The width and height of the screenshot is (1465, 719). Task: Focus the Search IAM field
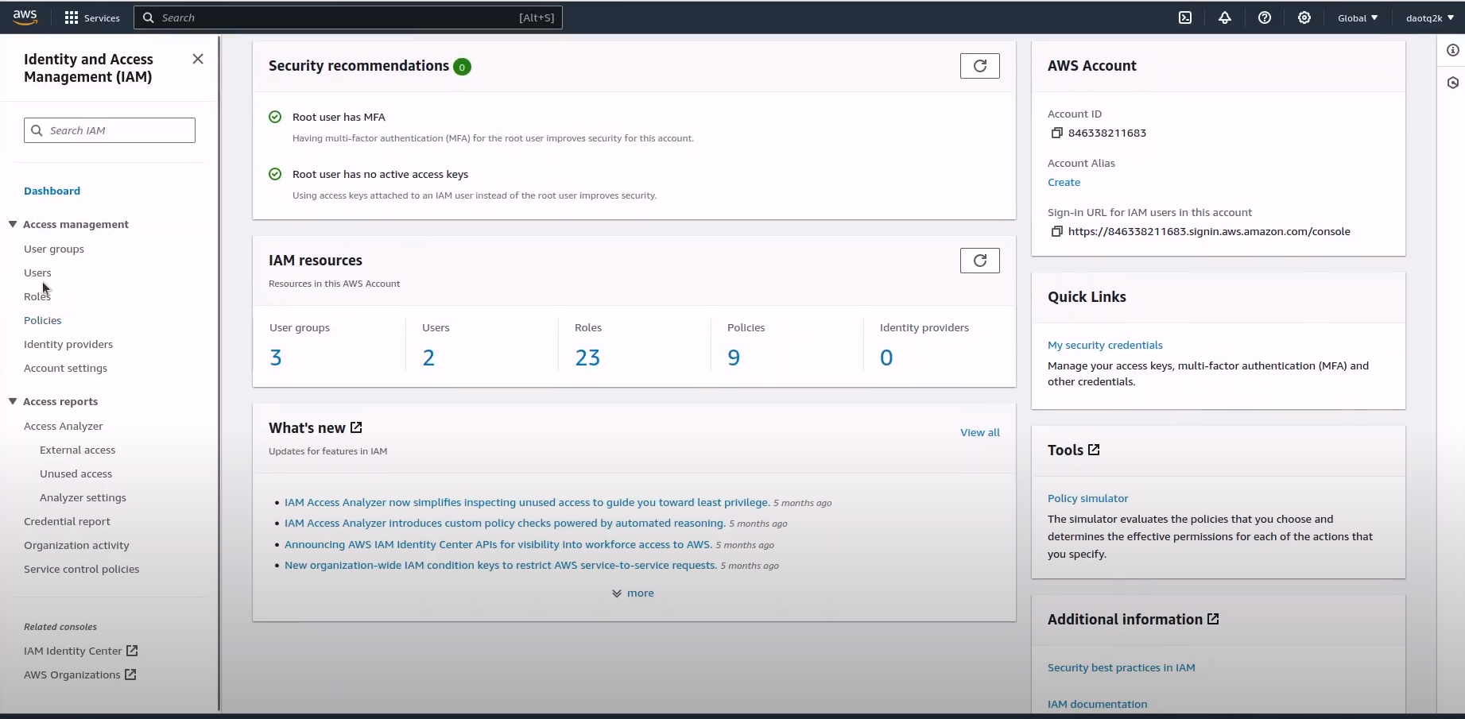[x=110, y=130]
